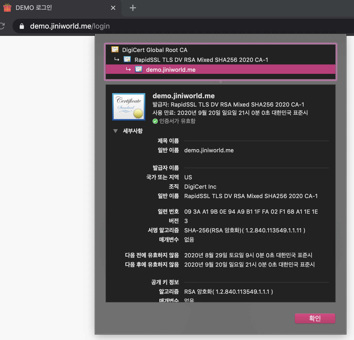Click the split handle below certificate chain
This screenshot has width=354, height=340.
221,82
